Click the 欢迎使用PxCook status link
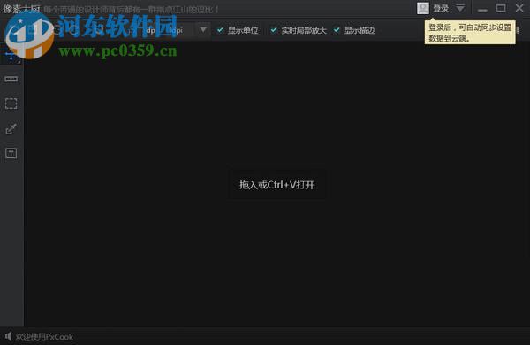Viewport: 530px width, 345px height. 44,337
